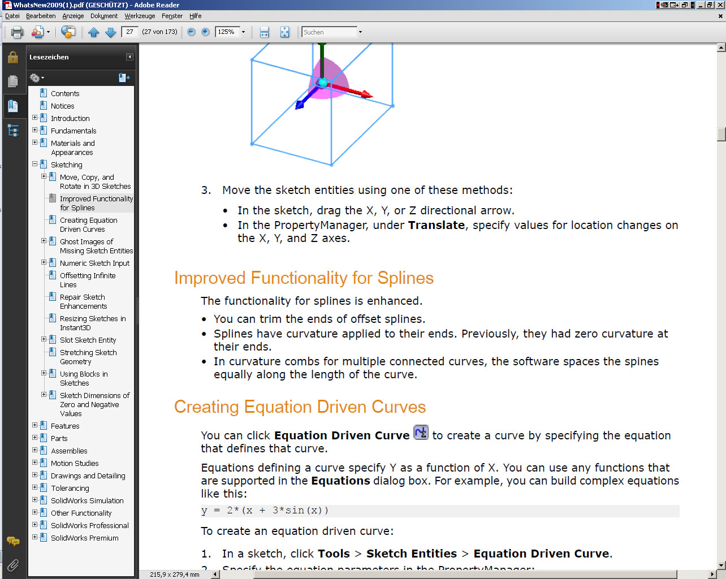Click the 125% zoom value field

(x=228, y=32)
